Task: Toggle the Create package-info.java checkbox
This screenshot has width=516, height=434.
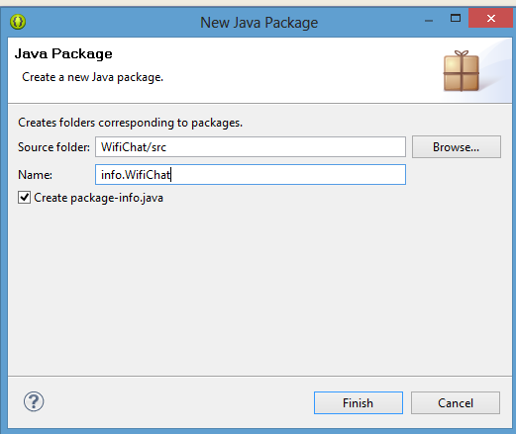Action: (x=25, y=198)
